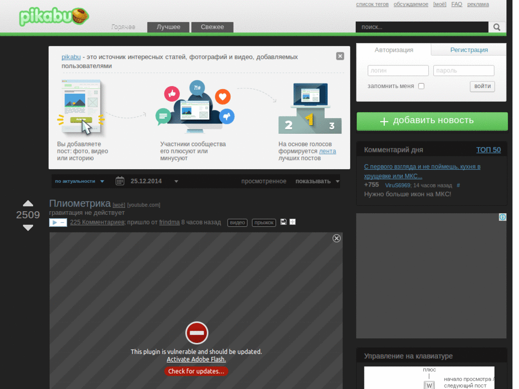Close the pikabu intro banner
This screenshot has width=519, height=389.
click(340, 56)
